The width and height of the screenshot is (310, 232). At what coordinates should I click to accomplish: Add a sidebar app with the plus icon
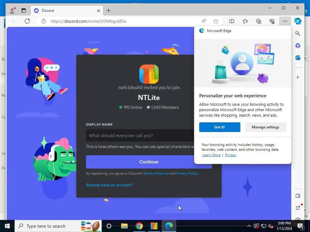point(298,77)
